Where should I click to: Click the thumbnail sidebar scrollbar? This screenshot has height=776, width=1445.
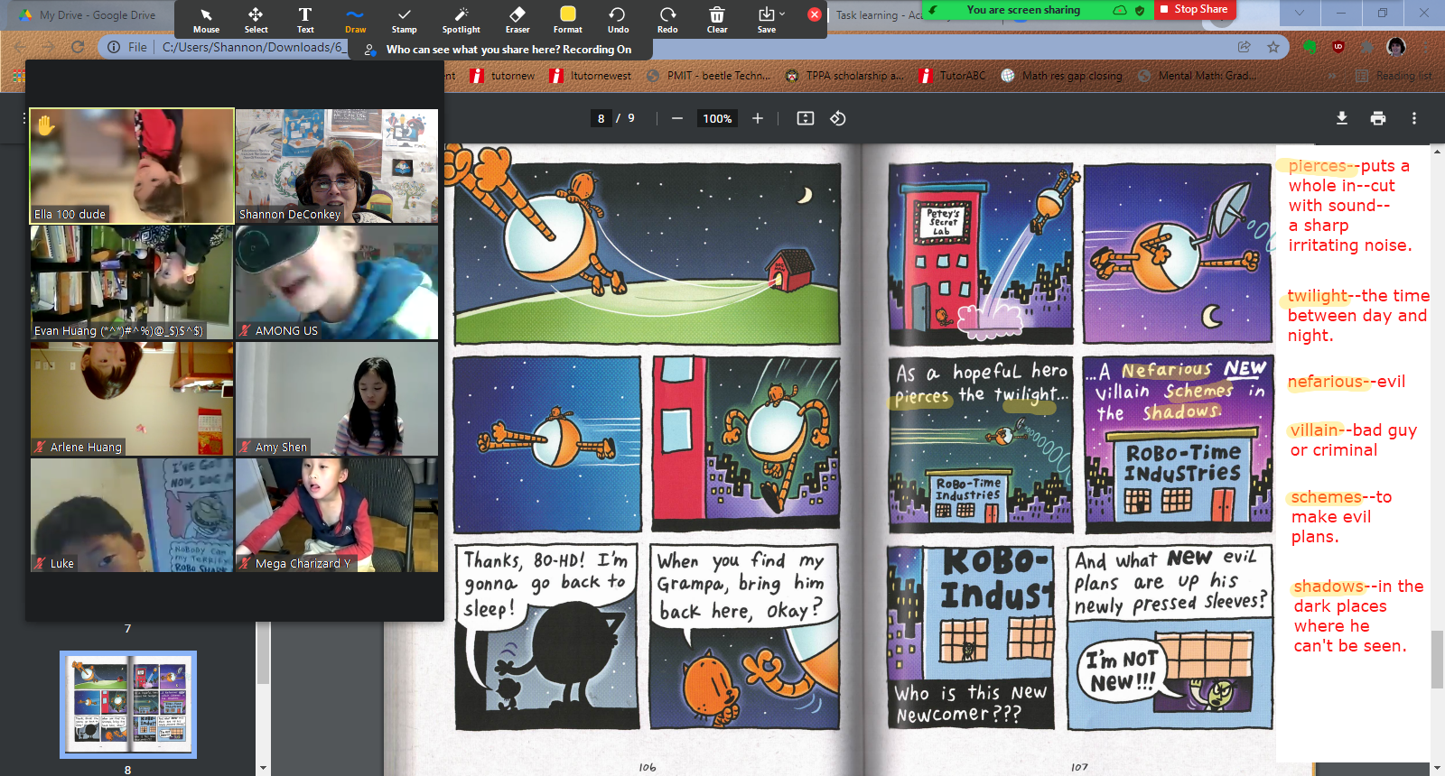[263, 654]
